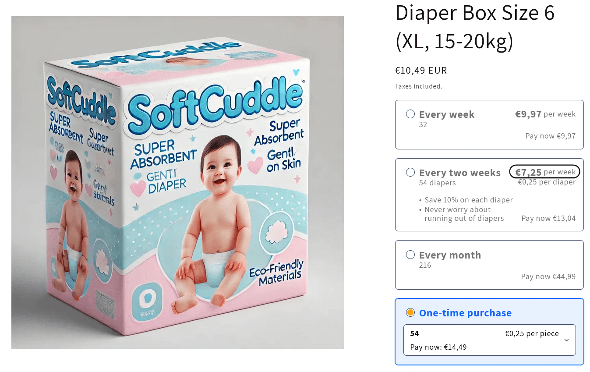Select the Every week radio button

[410, 114]
